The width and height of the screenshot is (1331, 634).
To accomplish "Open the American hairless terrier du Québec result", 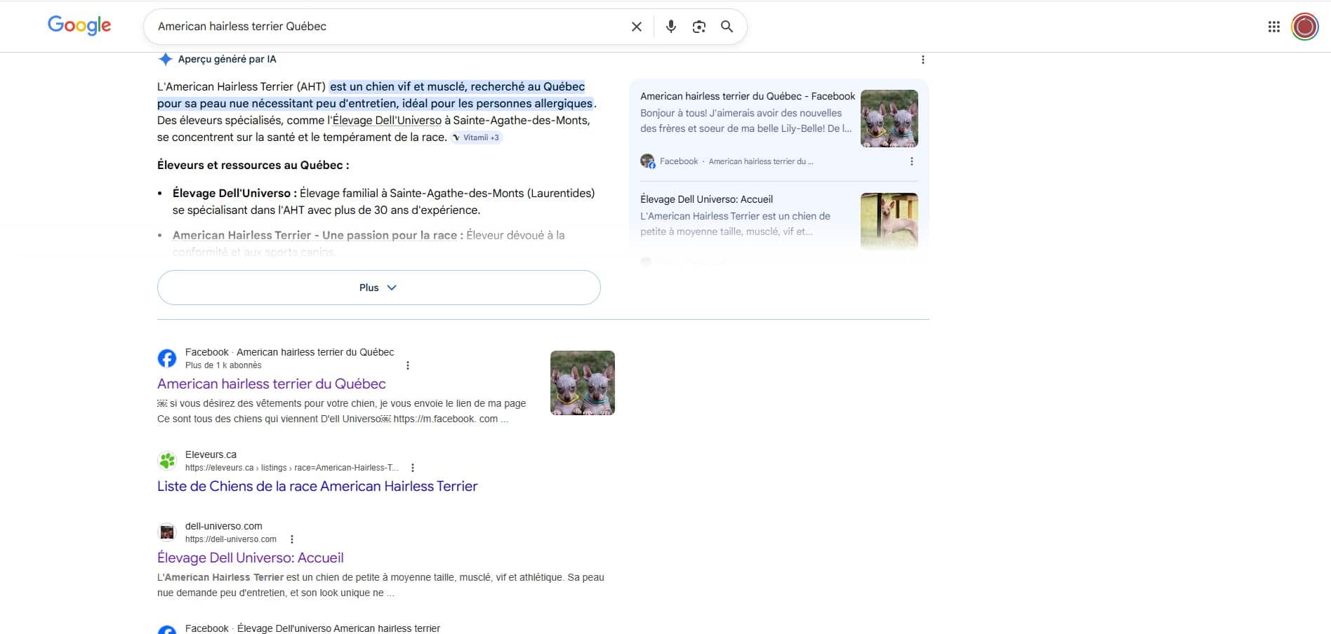I will pos(271,384).
